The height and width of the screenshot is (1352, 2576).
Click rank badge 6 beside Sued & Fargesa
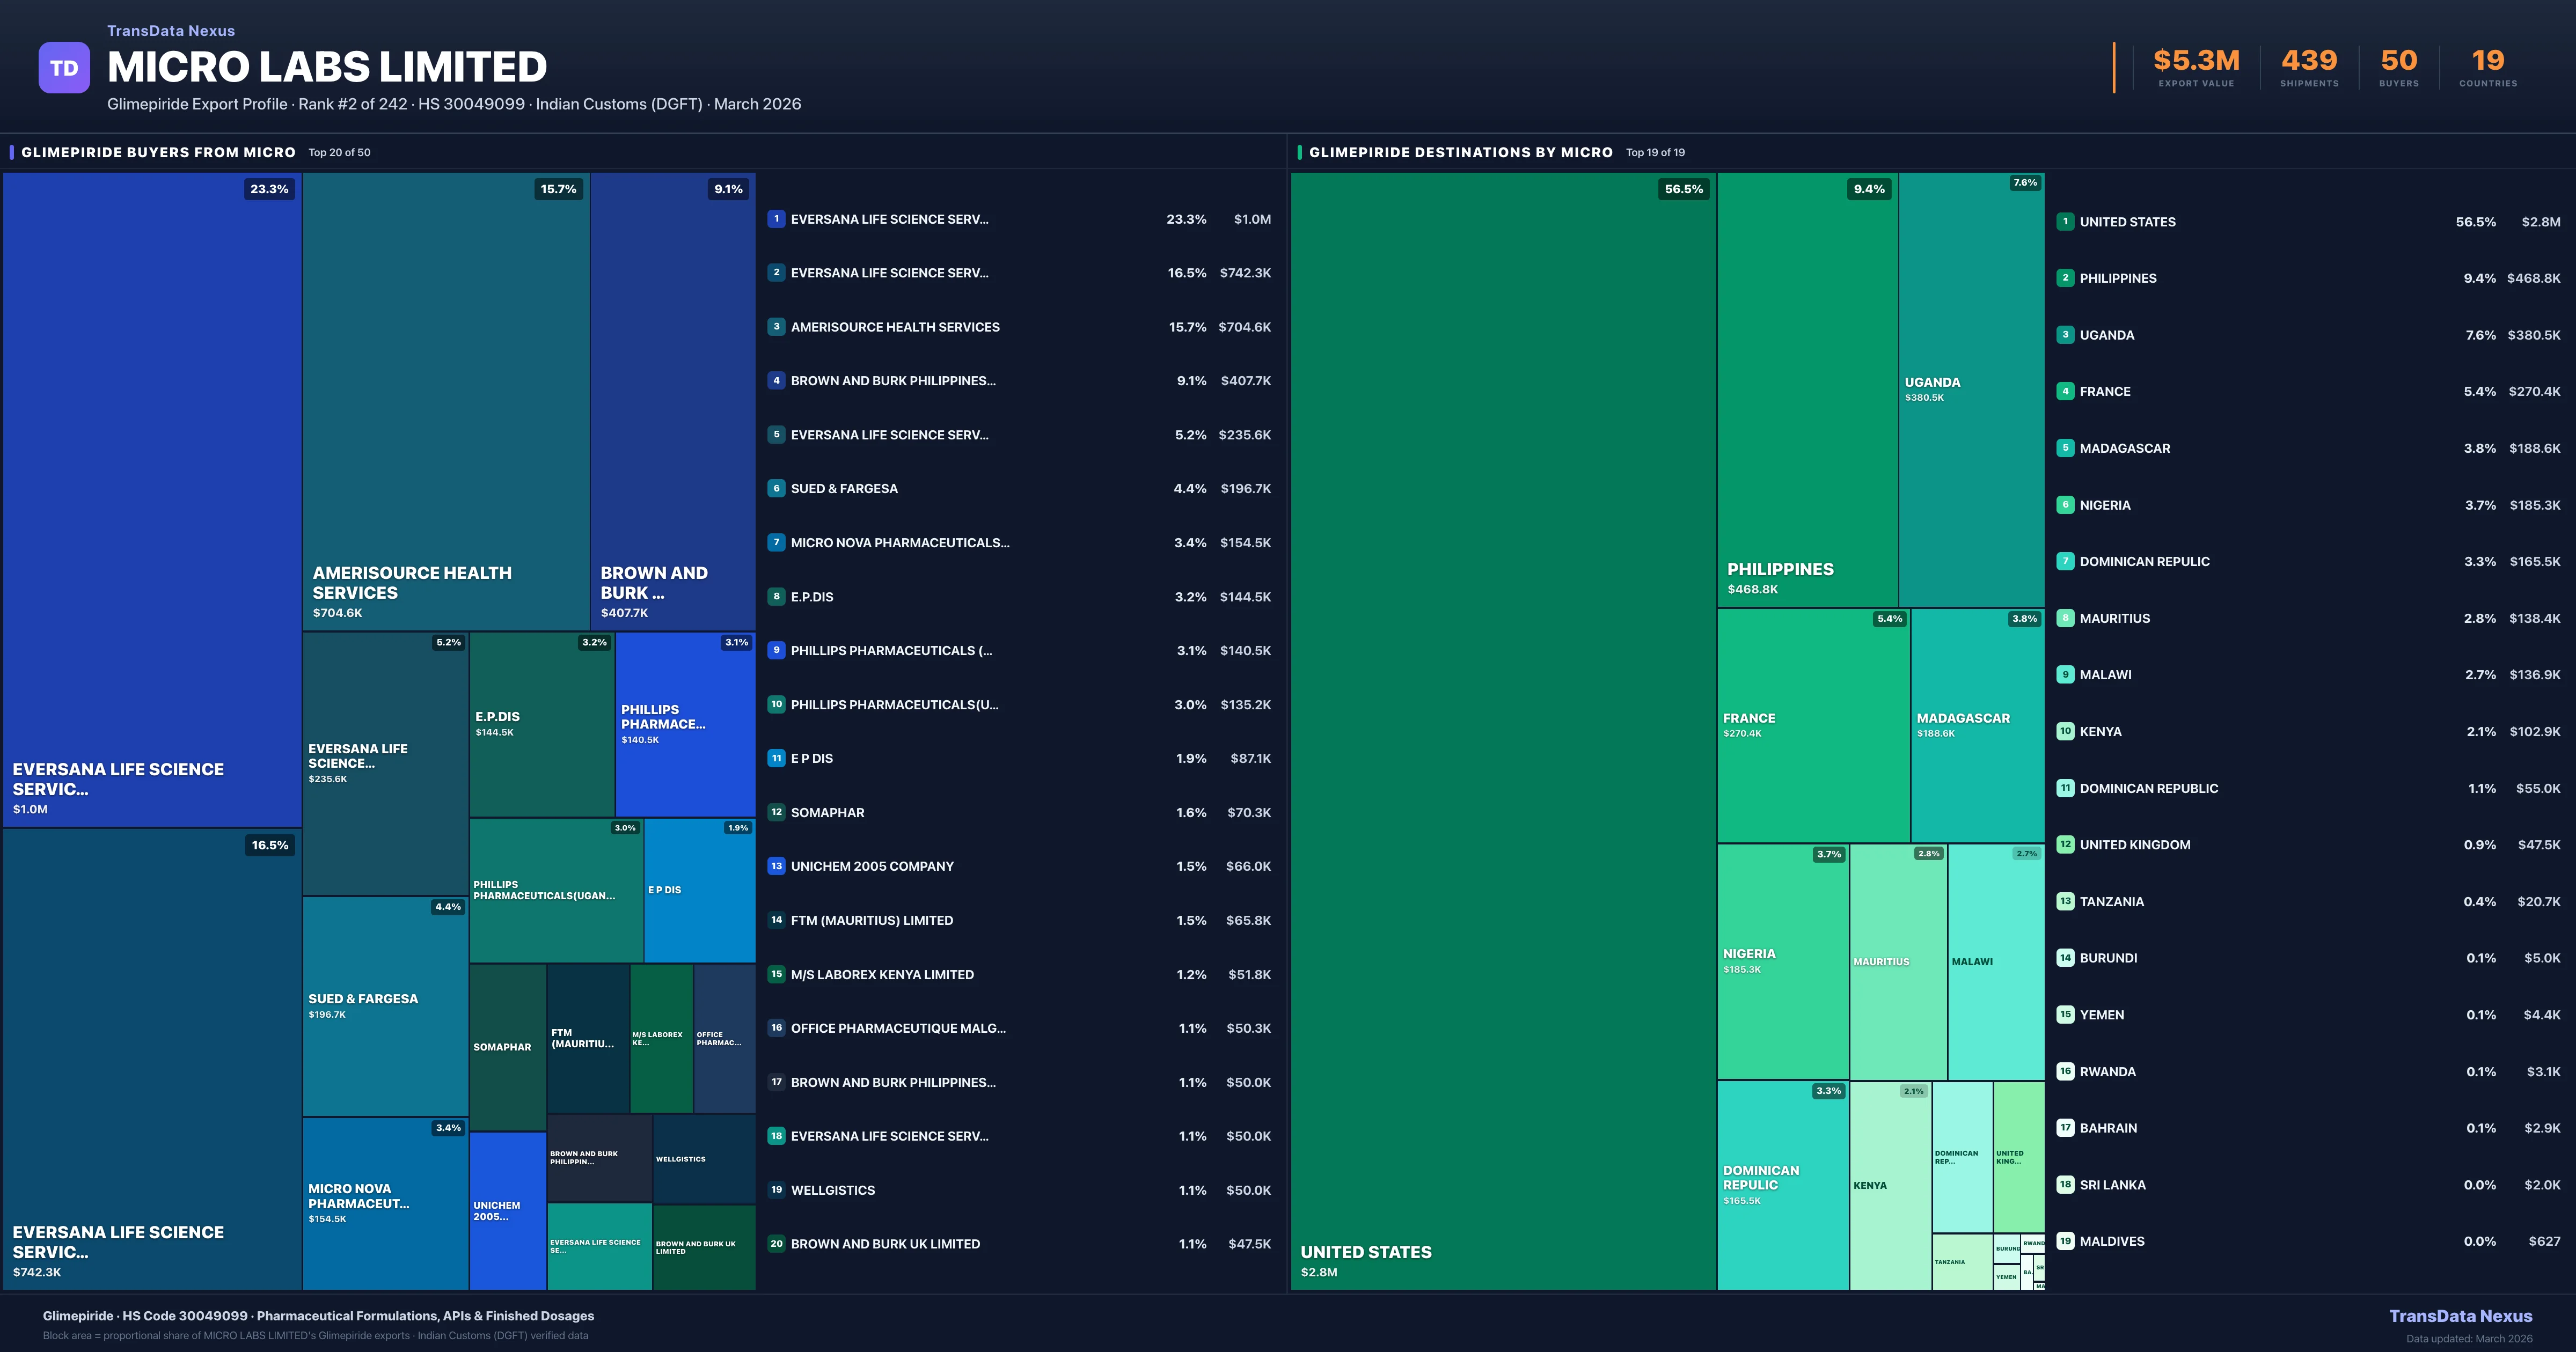[776, 489]
